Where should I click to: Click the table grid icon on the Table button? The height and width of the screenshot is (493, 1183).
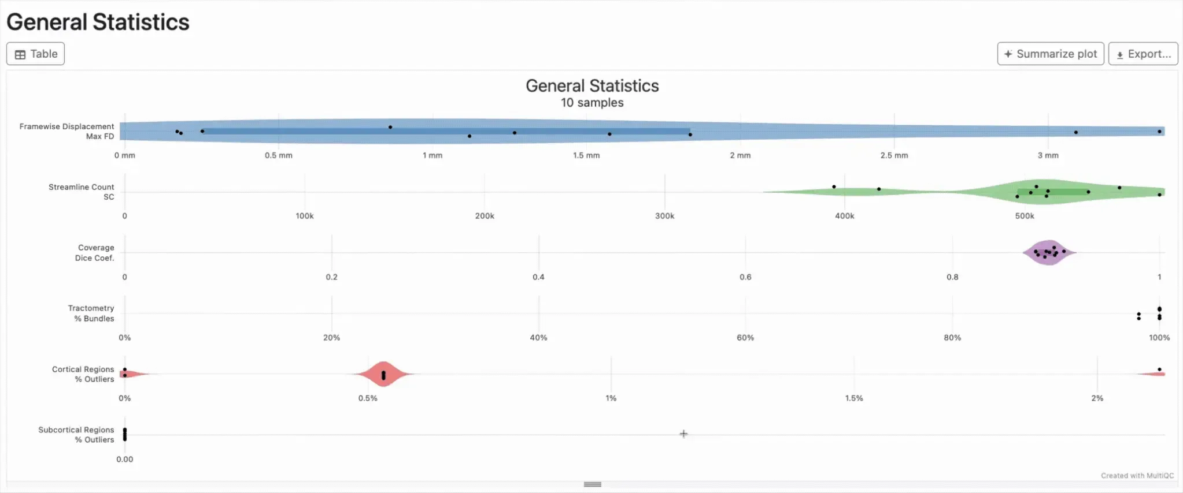pos(21,53)
